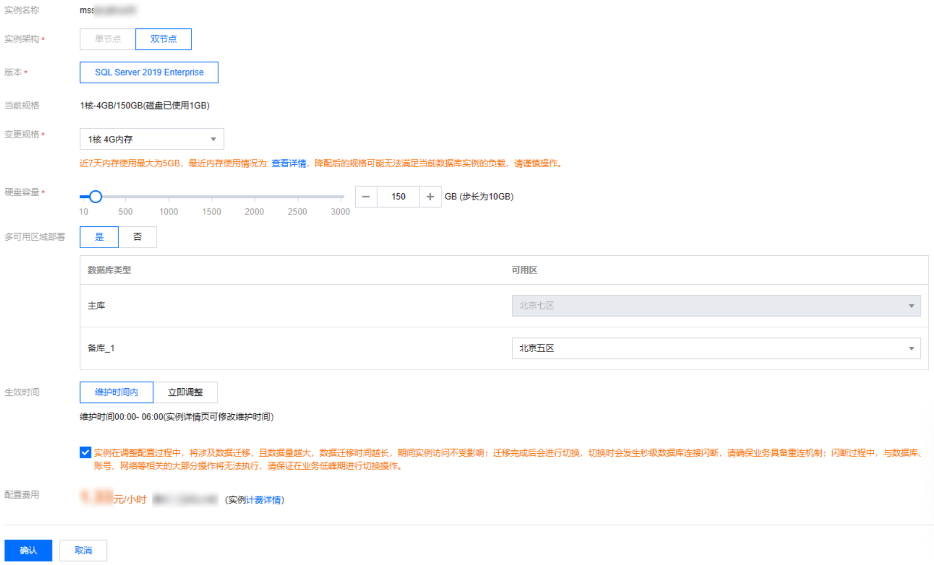
Task: Select 双节点 architecture tab
Action: [x=163, y=39]
